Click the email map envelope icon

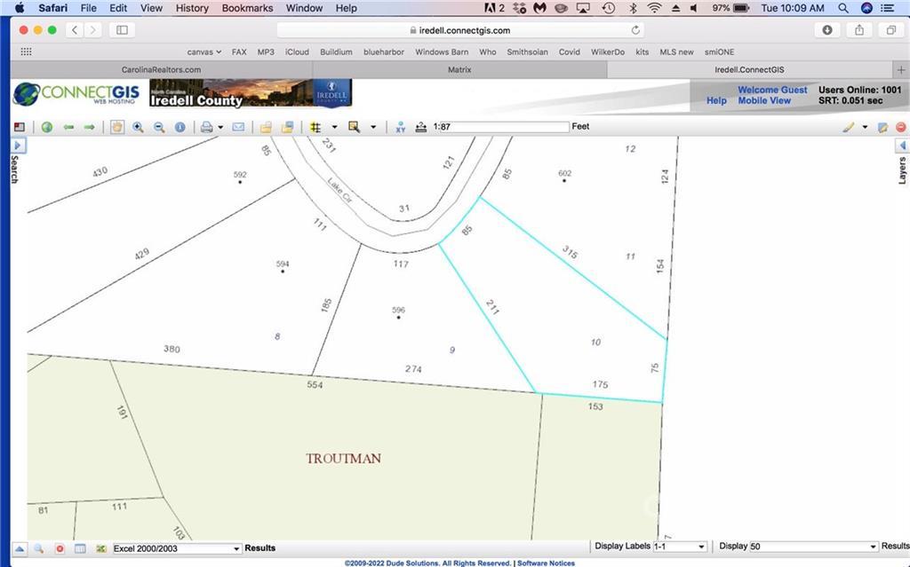(238, 127)
